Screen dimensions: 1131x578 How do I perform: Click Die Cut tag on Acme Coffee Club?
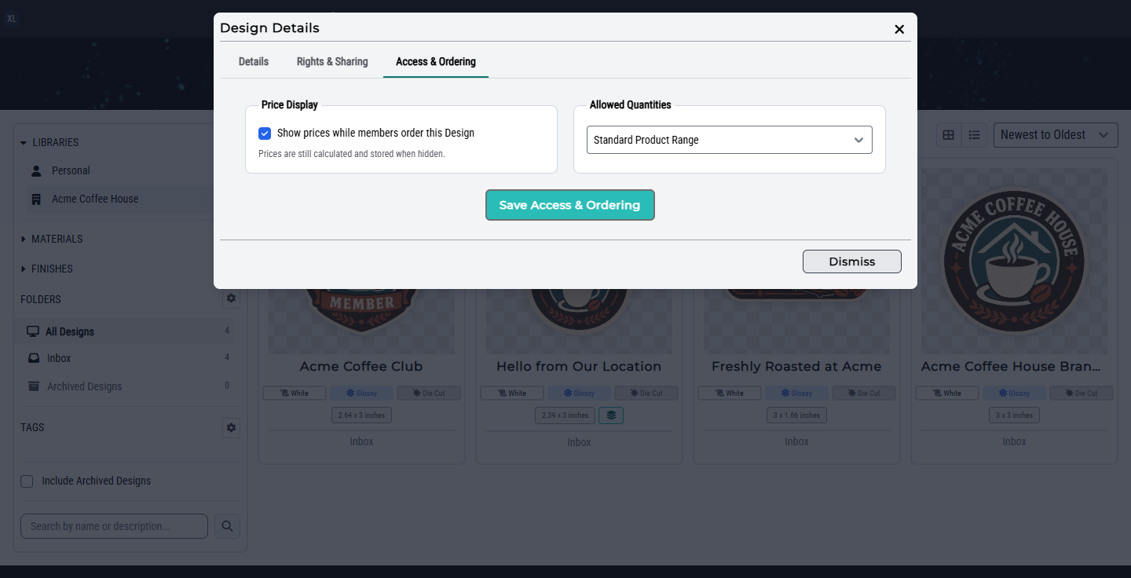429,393
